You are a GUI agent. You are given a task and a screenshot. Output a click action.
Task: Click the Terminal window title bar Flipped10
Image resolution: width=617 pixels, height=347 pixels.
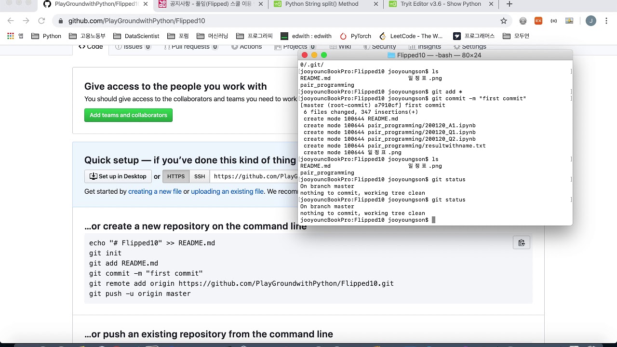(434, 55)
